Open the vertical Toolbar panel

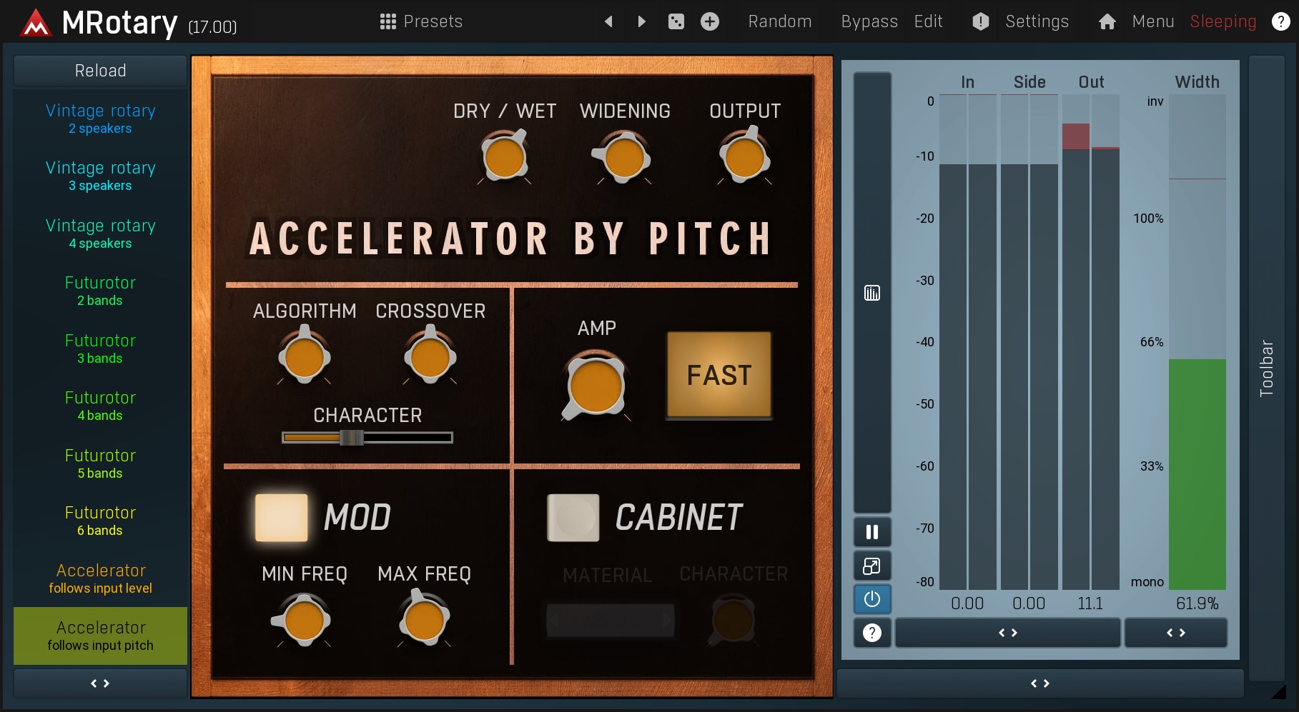1266,368
